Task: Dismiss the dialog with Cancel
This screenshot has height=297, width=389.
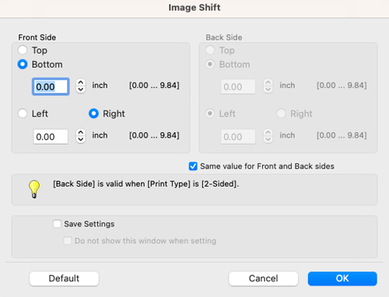Action: tap(263, 278)
